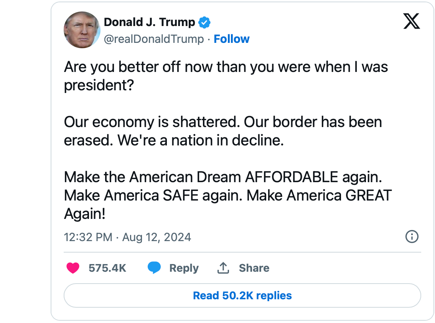The width and height of the screenshot is (435, 323).
Task: Click the blue verified checkmark badge
Action: pos(204,23)
